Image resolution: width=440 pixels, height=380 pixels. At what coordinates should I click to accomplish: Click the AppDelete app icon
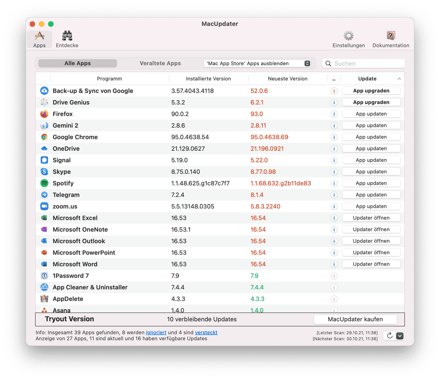[44, 299]
